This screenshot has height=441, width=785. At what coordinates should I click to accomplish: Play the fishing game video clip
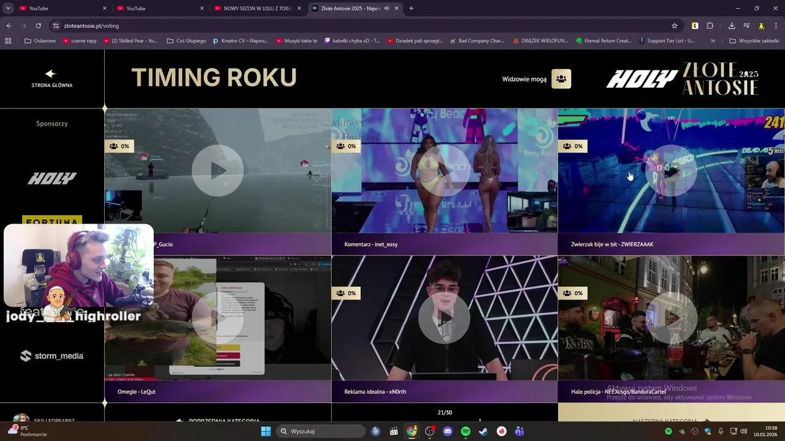click(x=217, y=171)
